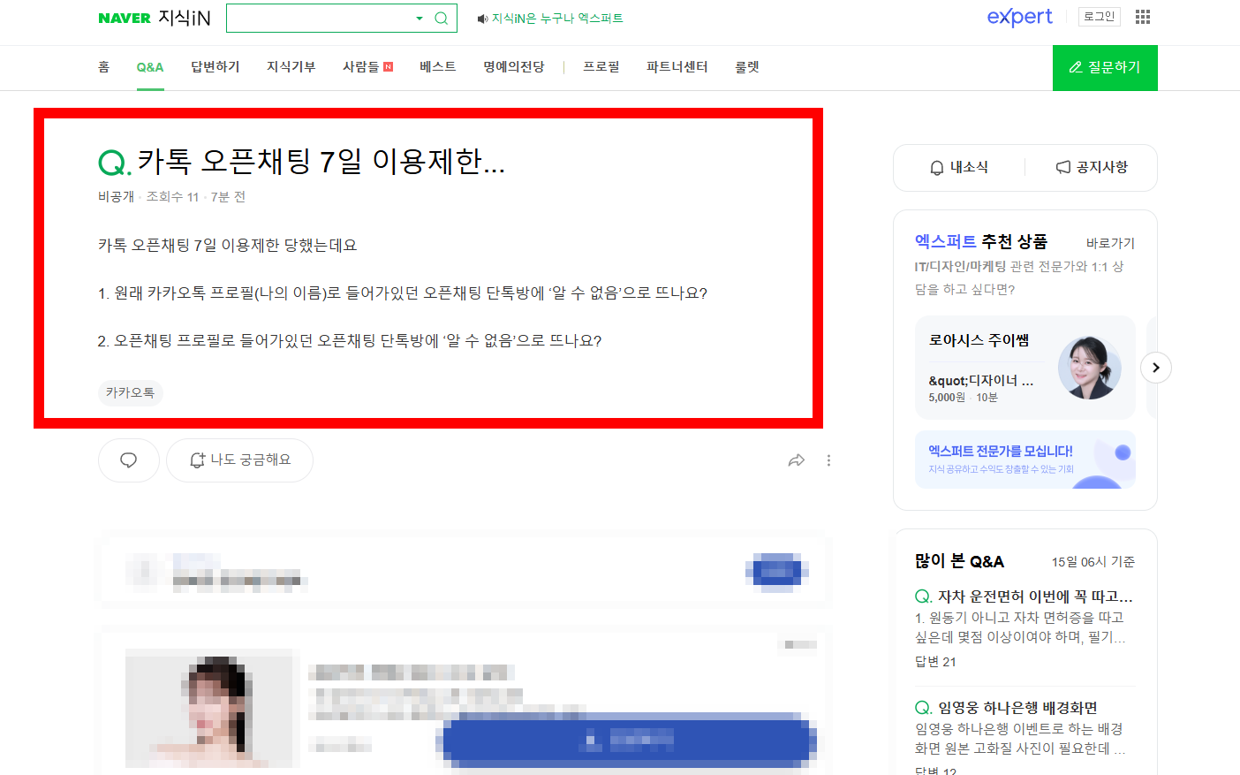Click the search magnifier icon
Screen dimensions: 1240x775
[442, 19]
